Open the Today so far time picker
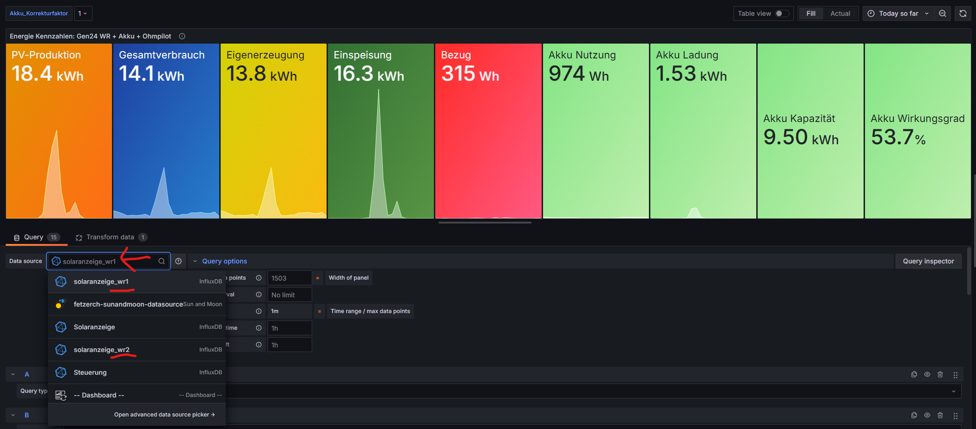The image size is (976, 429). pos(897,13)
